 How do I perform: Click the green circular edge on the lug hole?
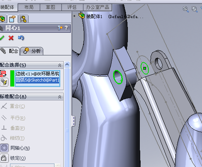(x=118, y=77)
